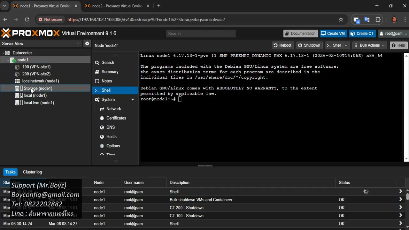Screen dimensions: 409x230
Task: Open Search in node menu
Action: point(108,63)
